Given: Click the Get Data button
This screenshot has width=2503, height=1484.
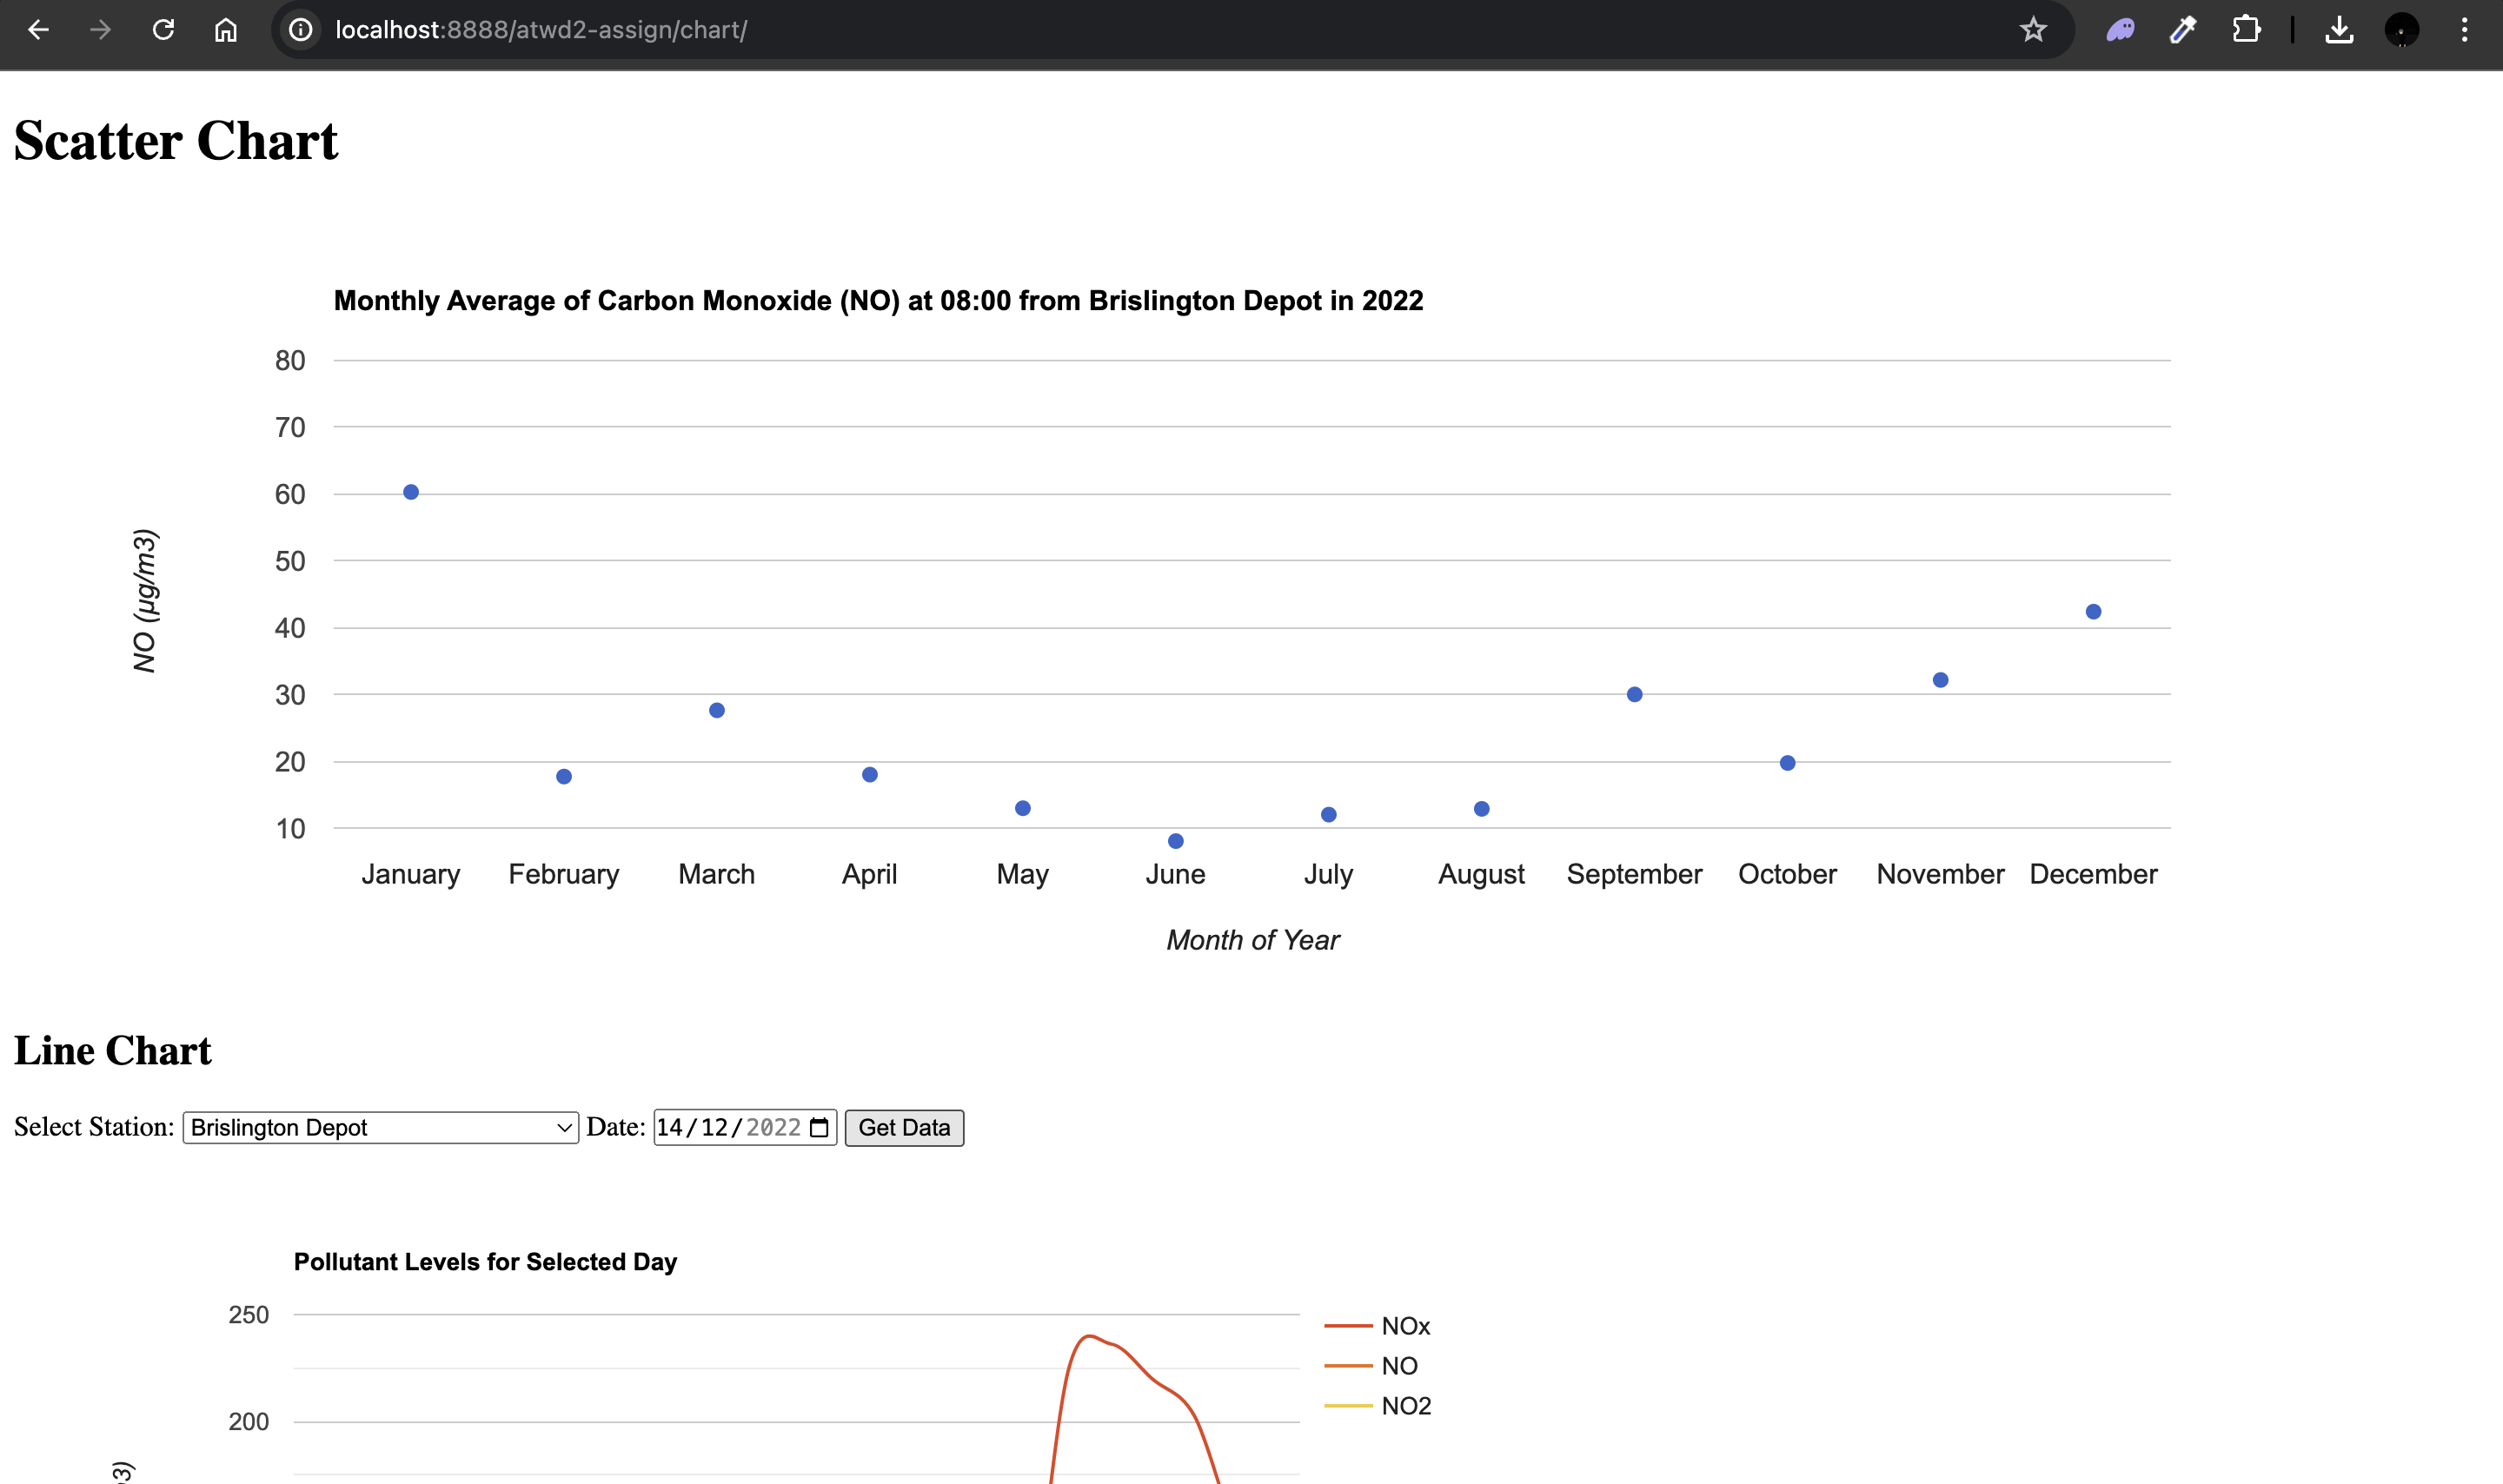Looking at the screenshot, I should click(904, 1127).
